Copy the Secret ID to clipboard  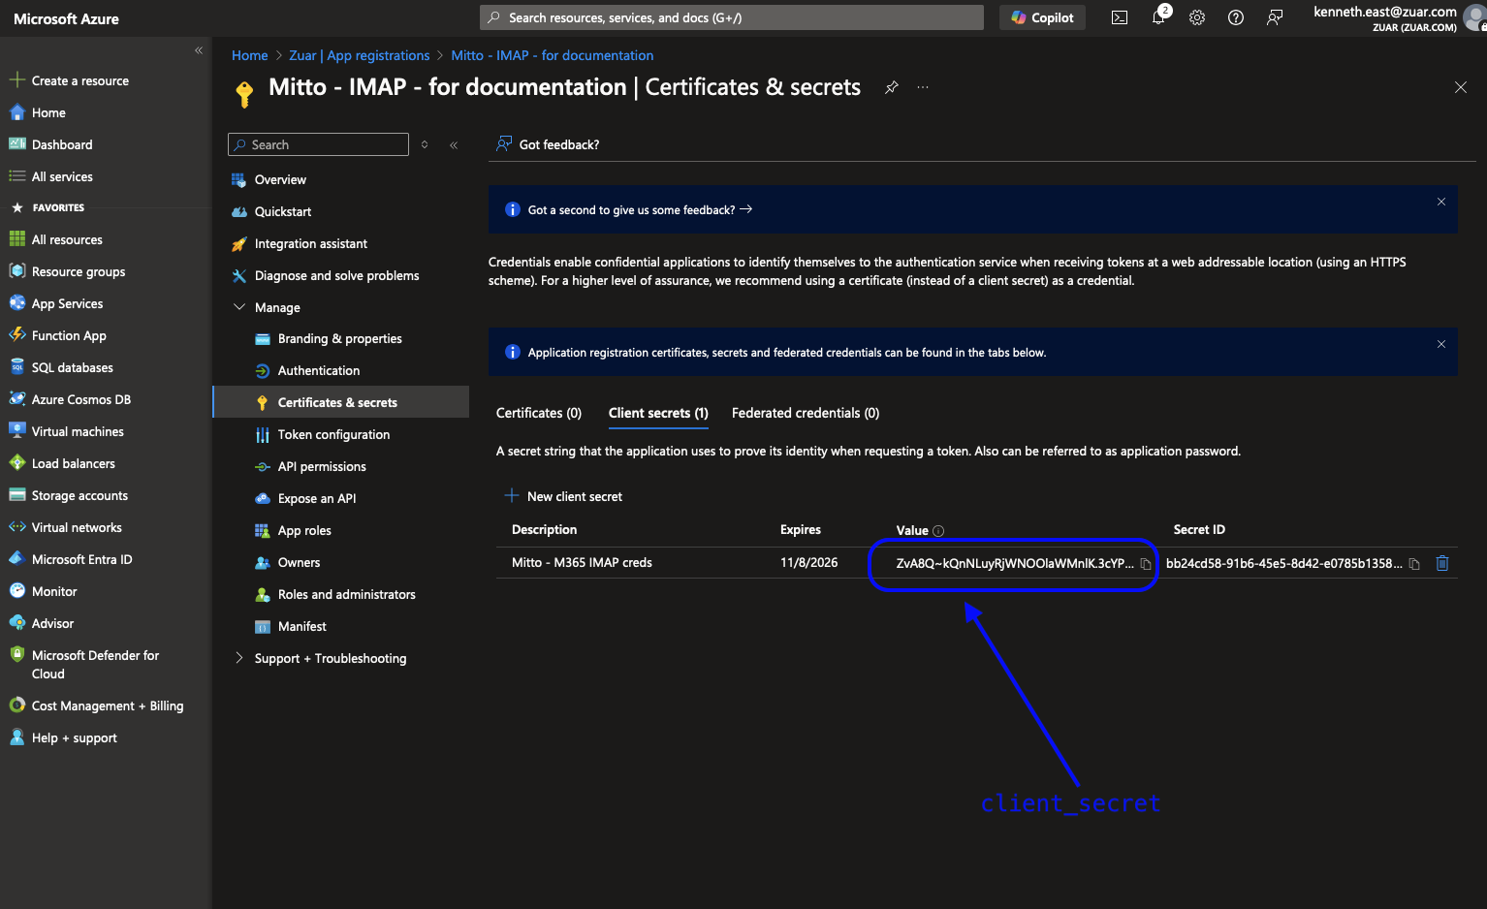click(x=1414, y=563)
